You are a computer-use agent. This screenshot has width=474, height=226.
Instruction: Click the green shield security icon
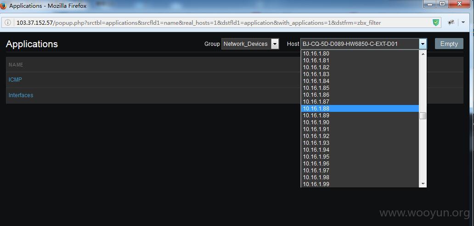[435, 22]
